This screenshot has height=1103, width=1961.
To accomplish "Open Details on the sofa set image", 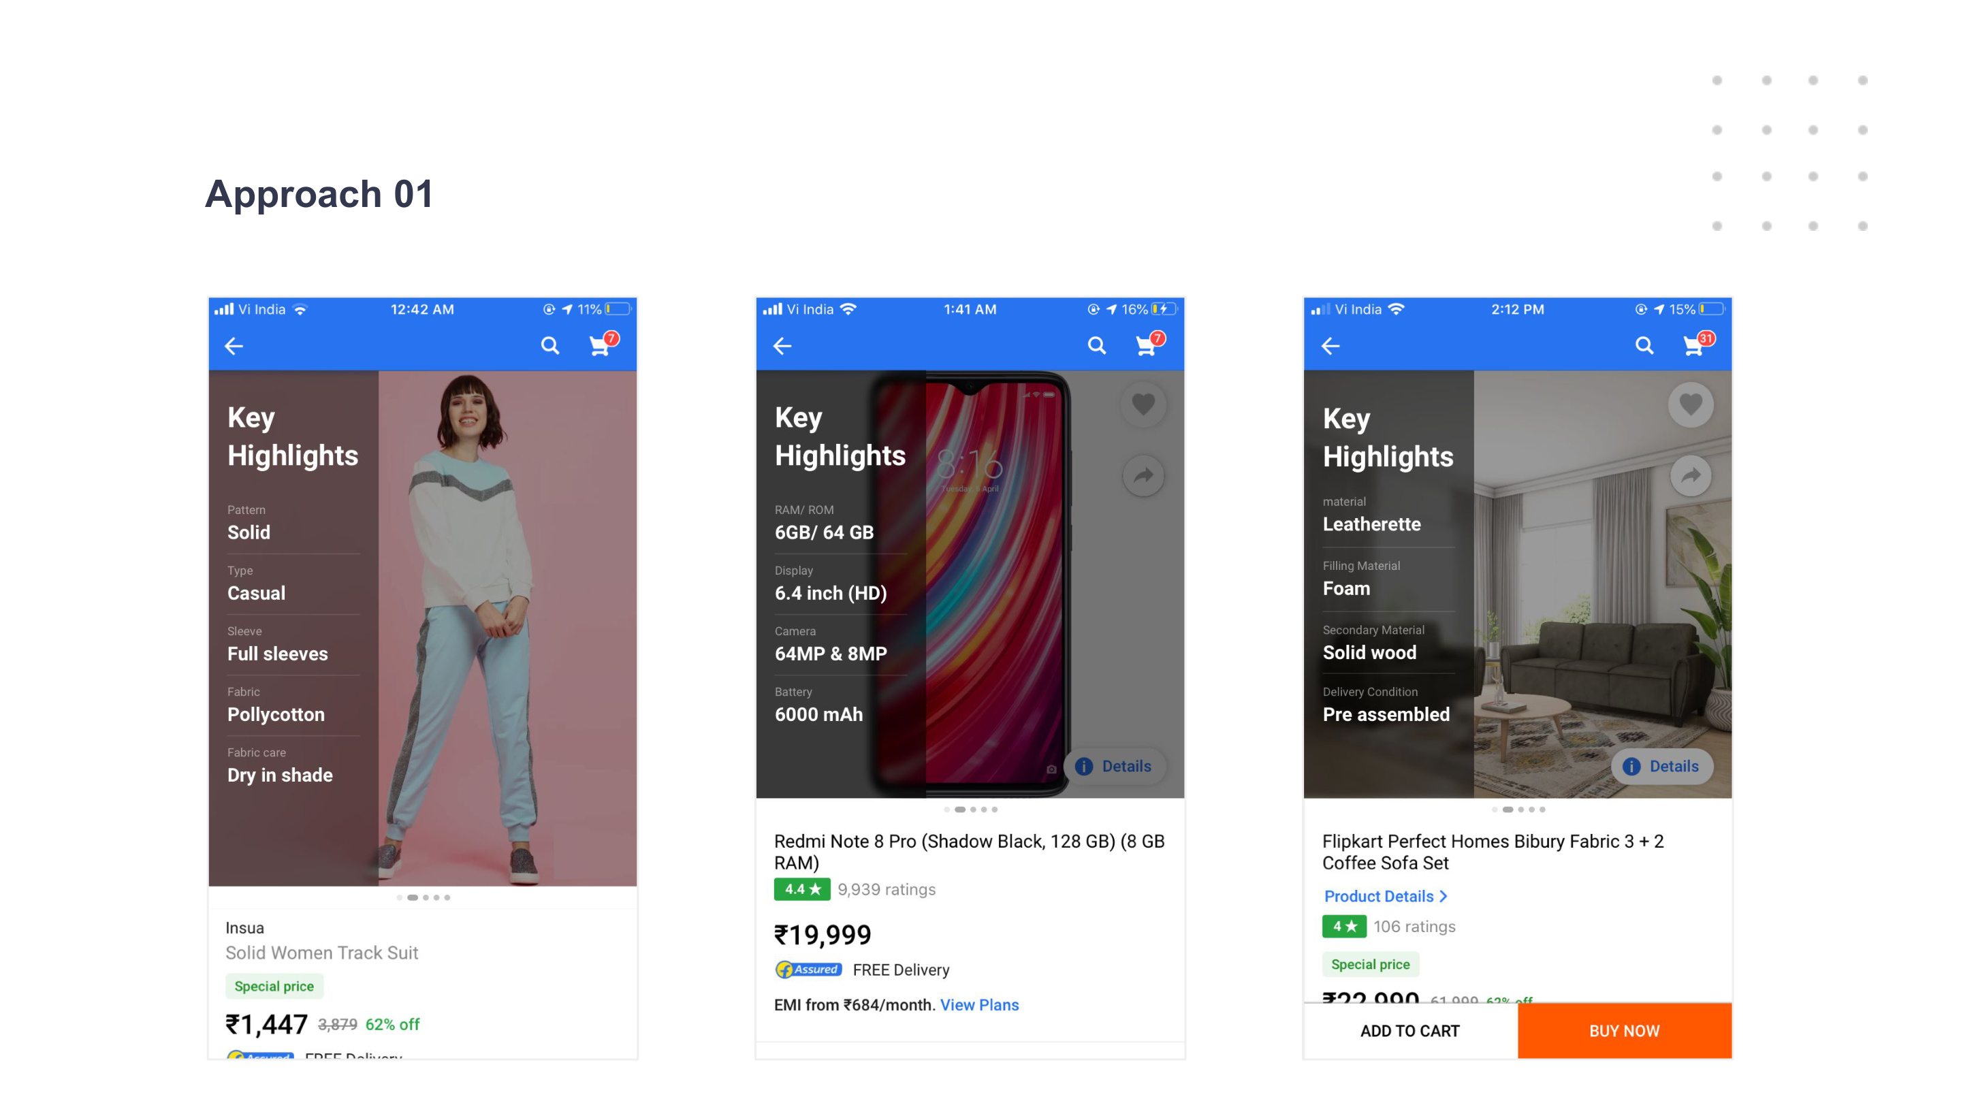I will tap(1662, 767).
